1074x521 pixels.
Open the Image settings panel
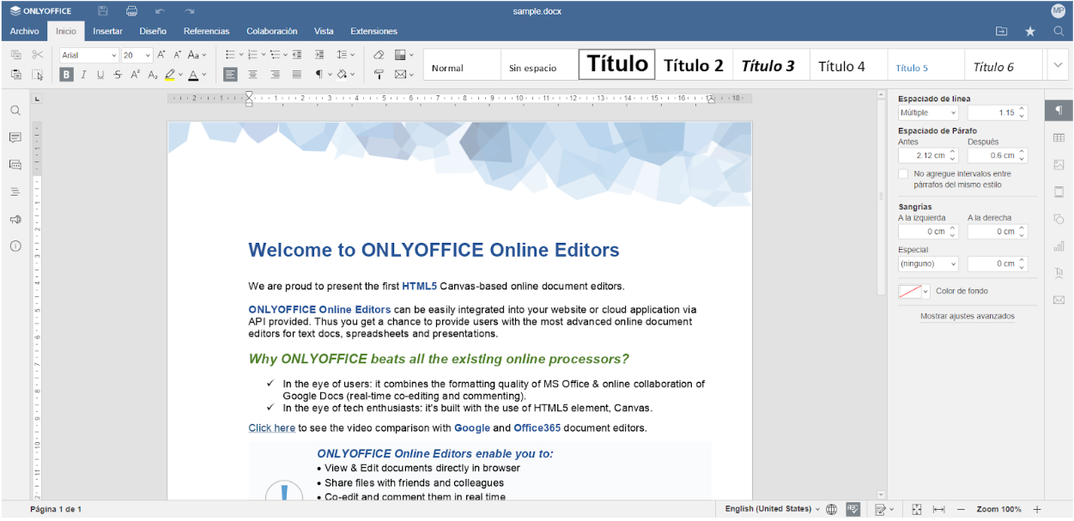click(1059, 164)
